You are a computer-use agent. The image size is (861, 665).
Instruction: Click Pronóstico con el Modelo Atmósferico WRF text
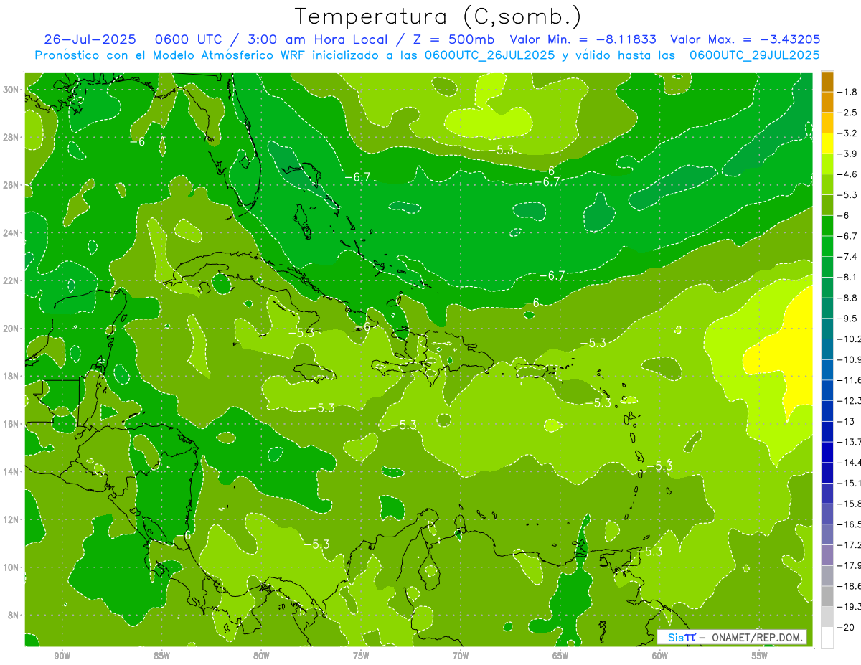[x=170, y=55]
